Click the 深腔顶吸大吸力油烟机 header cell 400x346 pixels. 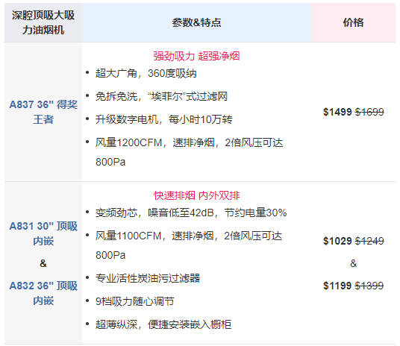[x=43, y=22]
